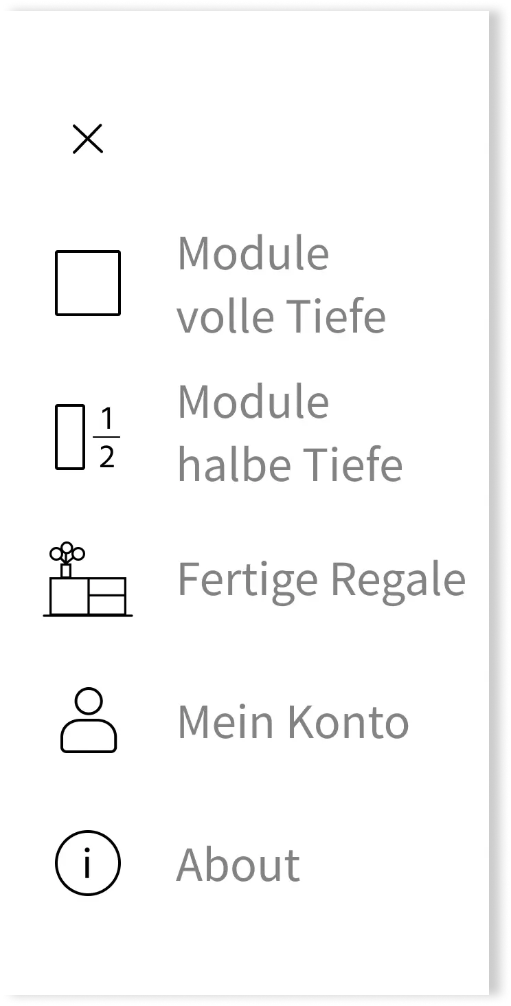The height and width of the screenshot is (1006, 511).
Task: Click the lowercase i inside the circle
Action: click(x=87, y=863)
